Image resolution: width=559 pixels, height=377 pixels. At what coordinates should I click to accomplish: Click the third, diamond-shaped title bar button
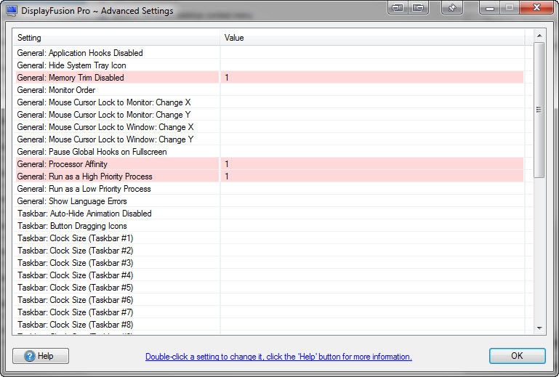pos(452,9)
